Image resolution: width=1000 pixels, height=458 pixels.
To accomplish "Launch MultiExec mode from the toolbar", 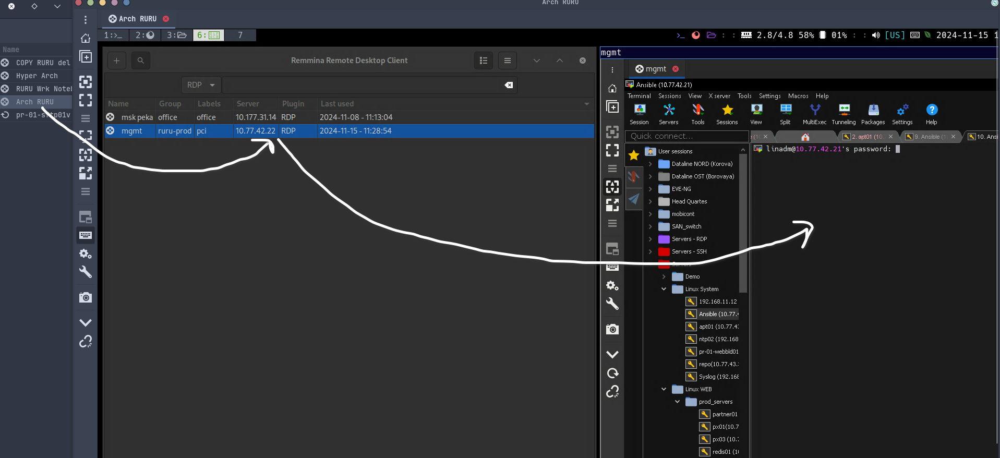I will point(815,114).
